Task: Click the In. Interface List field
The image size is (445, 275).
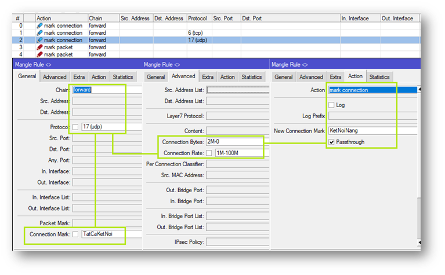Action: pyautogui.click(x=107, y=197)
